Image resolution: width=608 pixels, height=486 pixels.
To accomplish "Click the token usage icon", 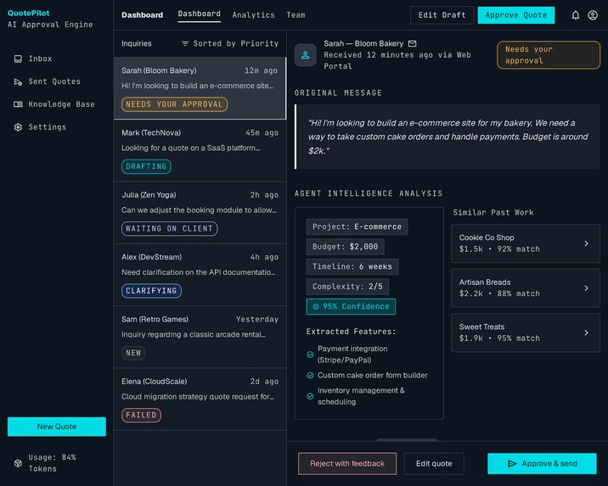I will click(x=18, y=463).
